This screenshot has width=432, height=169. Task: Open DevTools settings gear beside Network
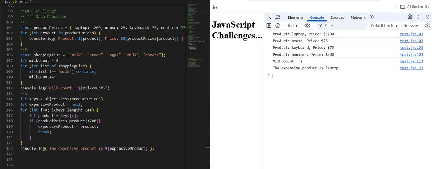point(410,17)
